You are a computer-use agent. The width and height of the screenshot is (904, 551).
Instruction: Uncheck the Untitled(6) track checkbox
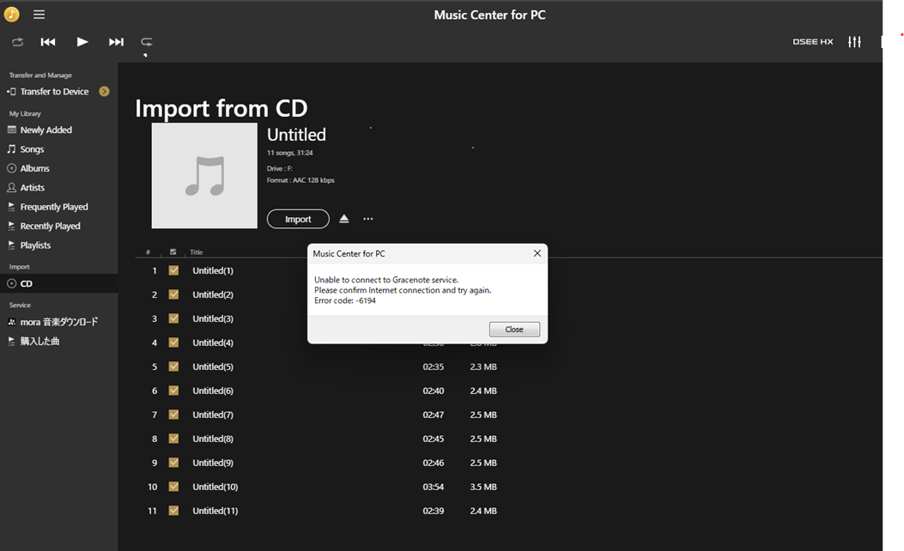[173, 391]
